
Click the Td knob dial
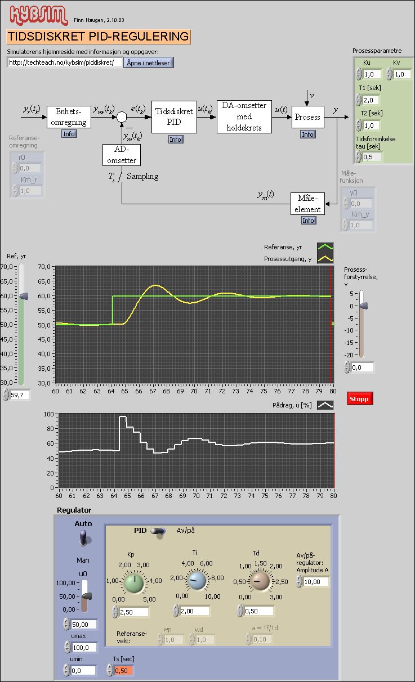pyautogui.click(x=260, y=581)
